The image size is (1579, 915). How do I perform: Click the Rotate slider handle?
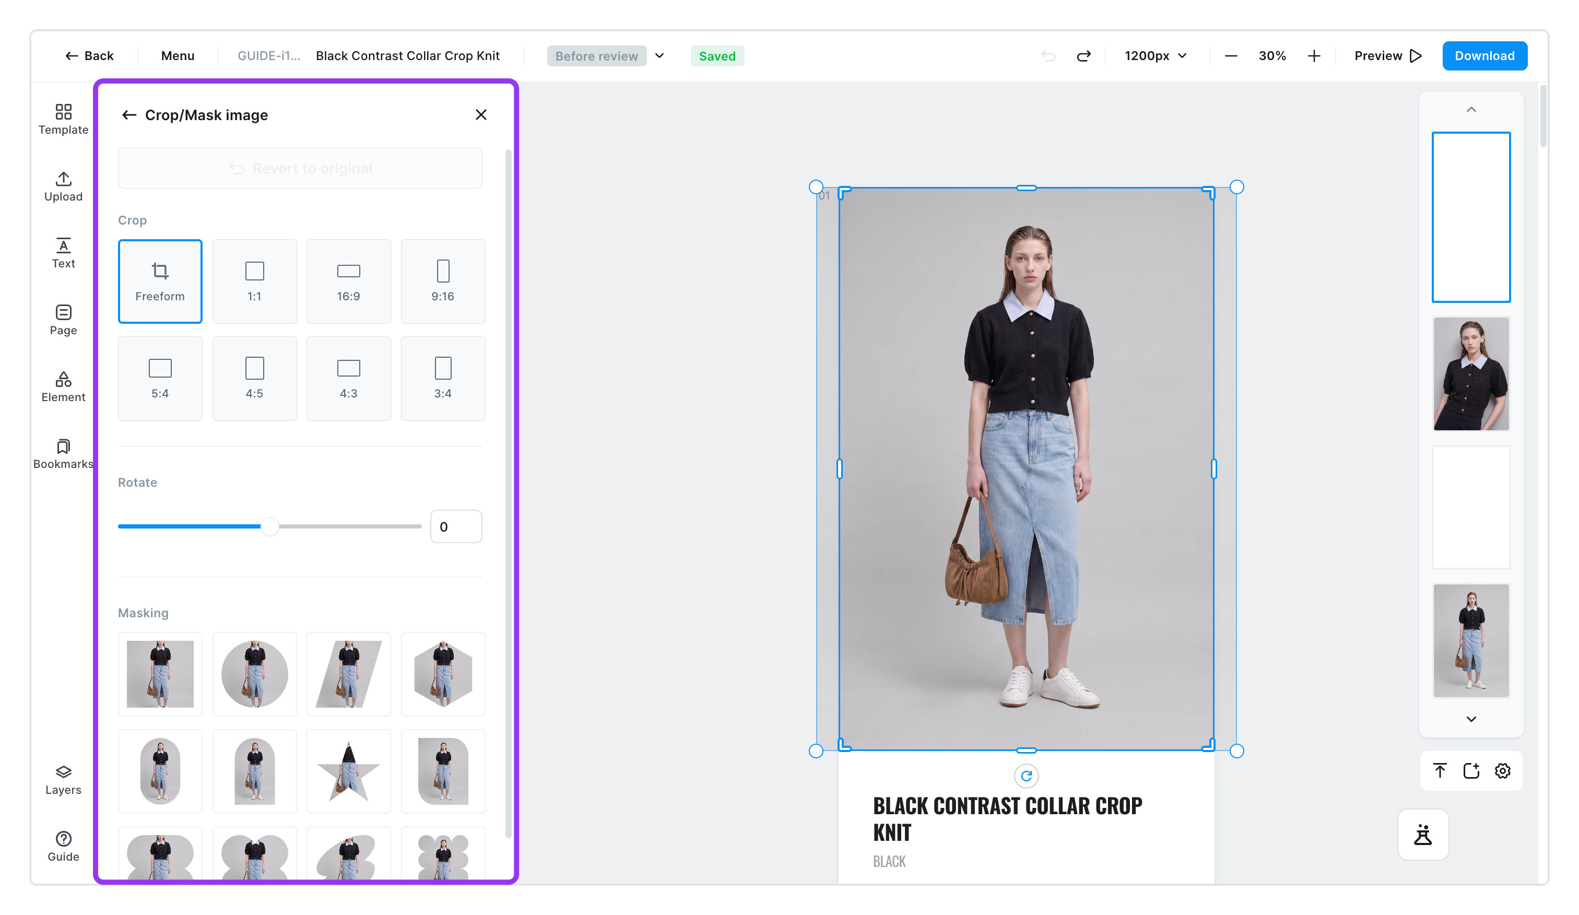click(269, 526)
